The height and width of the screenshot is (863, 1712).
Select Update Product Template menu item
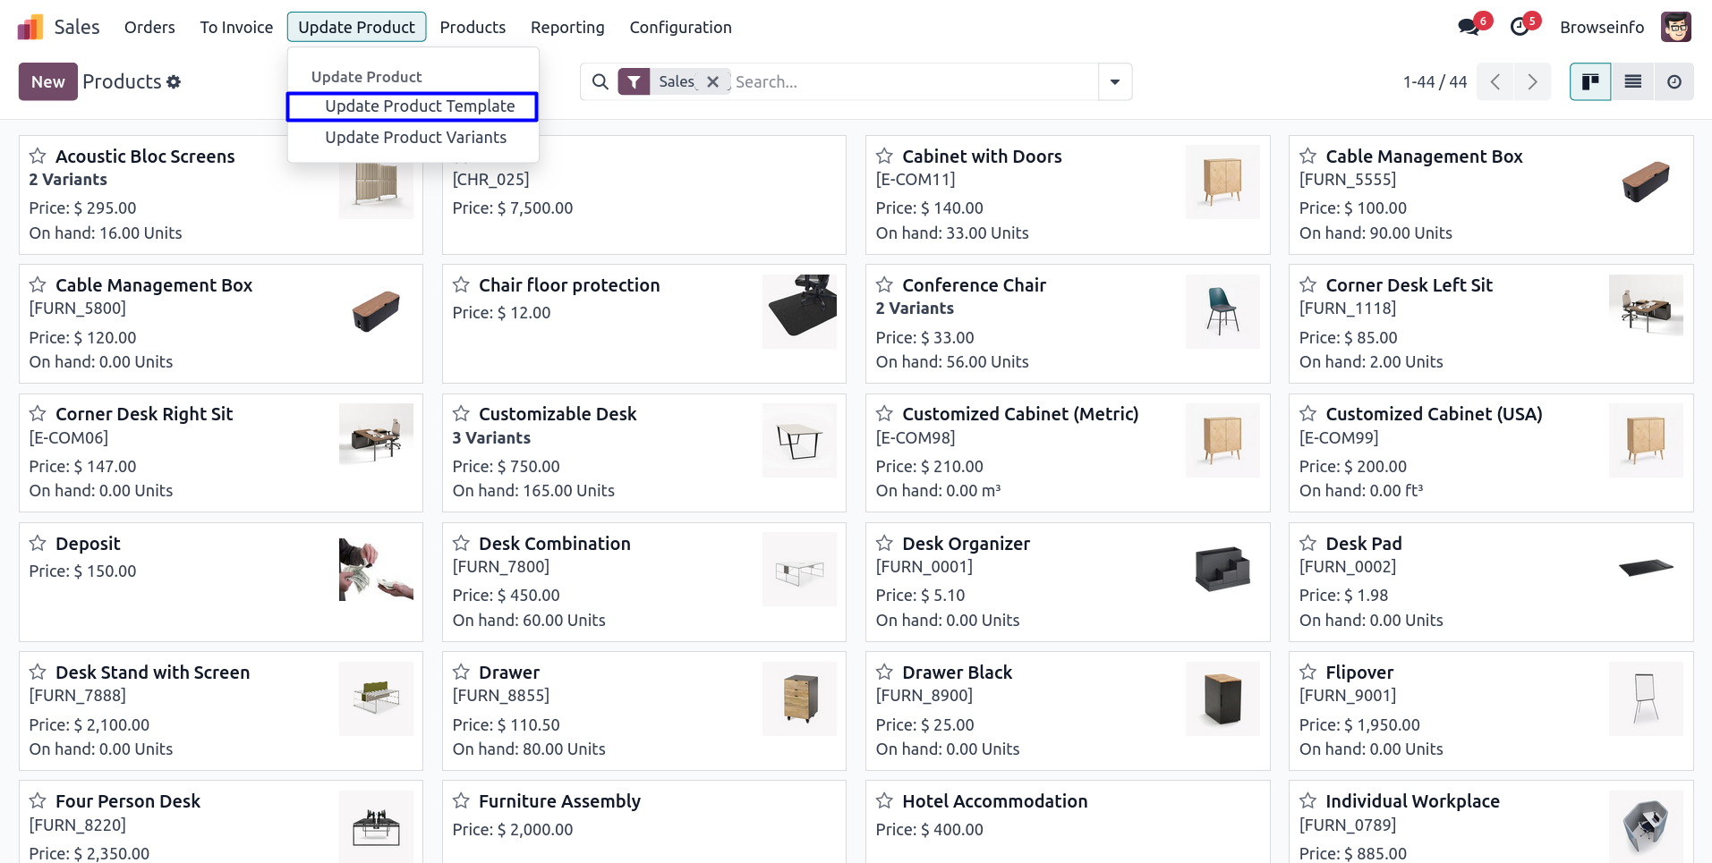click(x=420, y=106)
